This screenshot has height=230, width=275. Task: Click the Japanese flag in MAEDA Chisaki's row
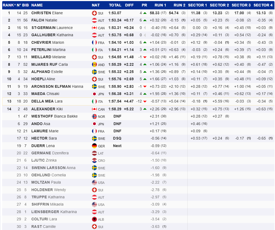click(x=94, y=94)
